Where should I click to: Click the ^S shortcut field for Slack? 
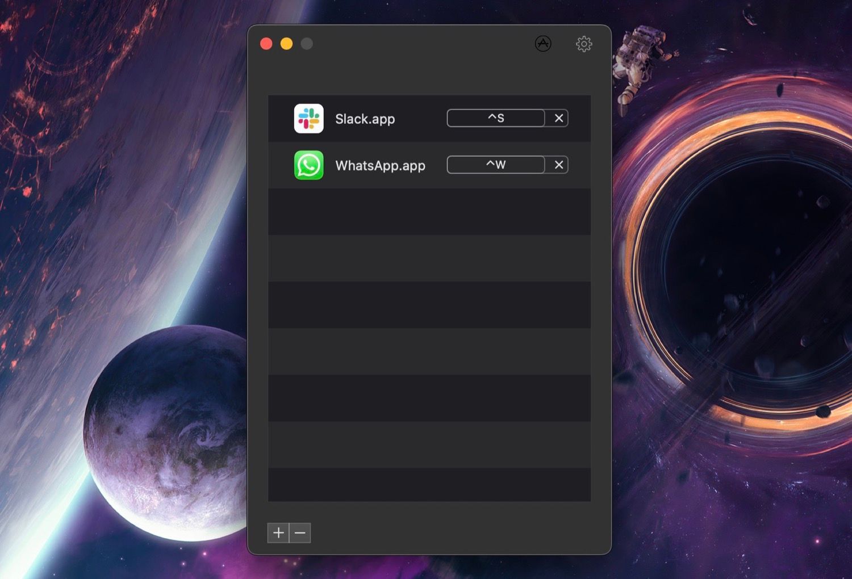click(x=495, y=118)
